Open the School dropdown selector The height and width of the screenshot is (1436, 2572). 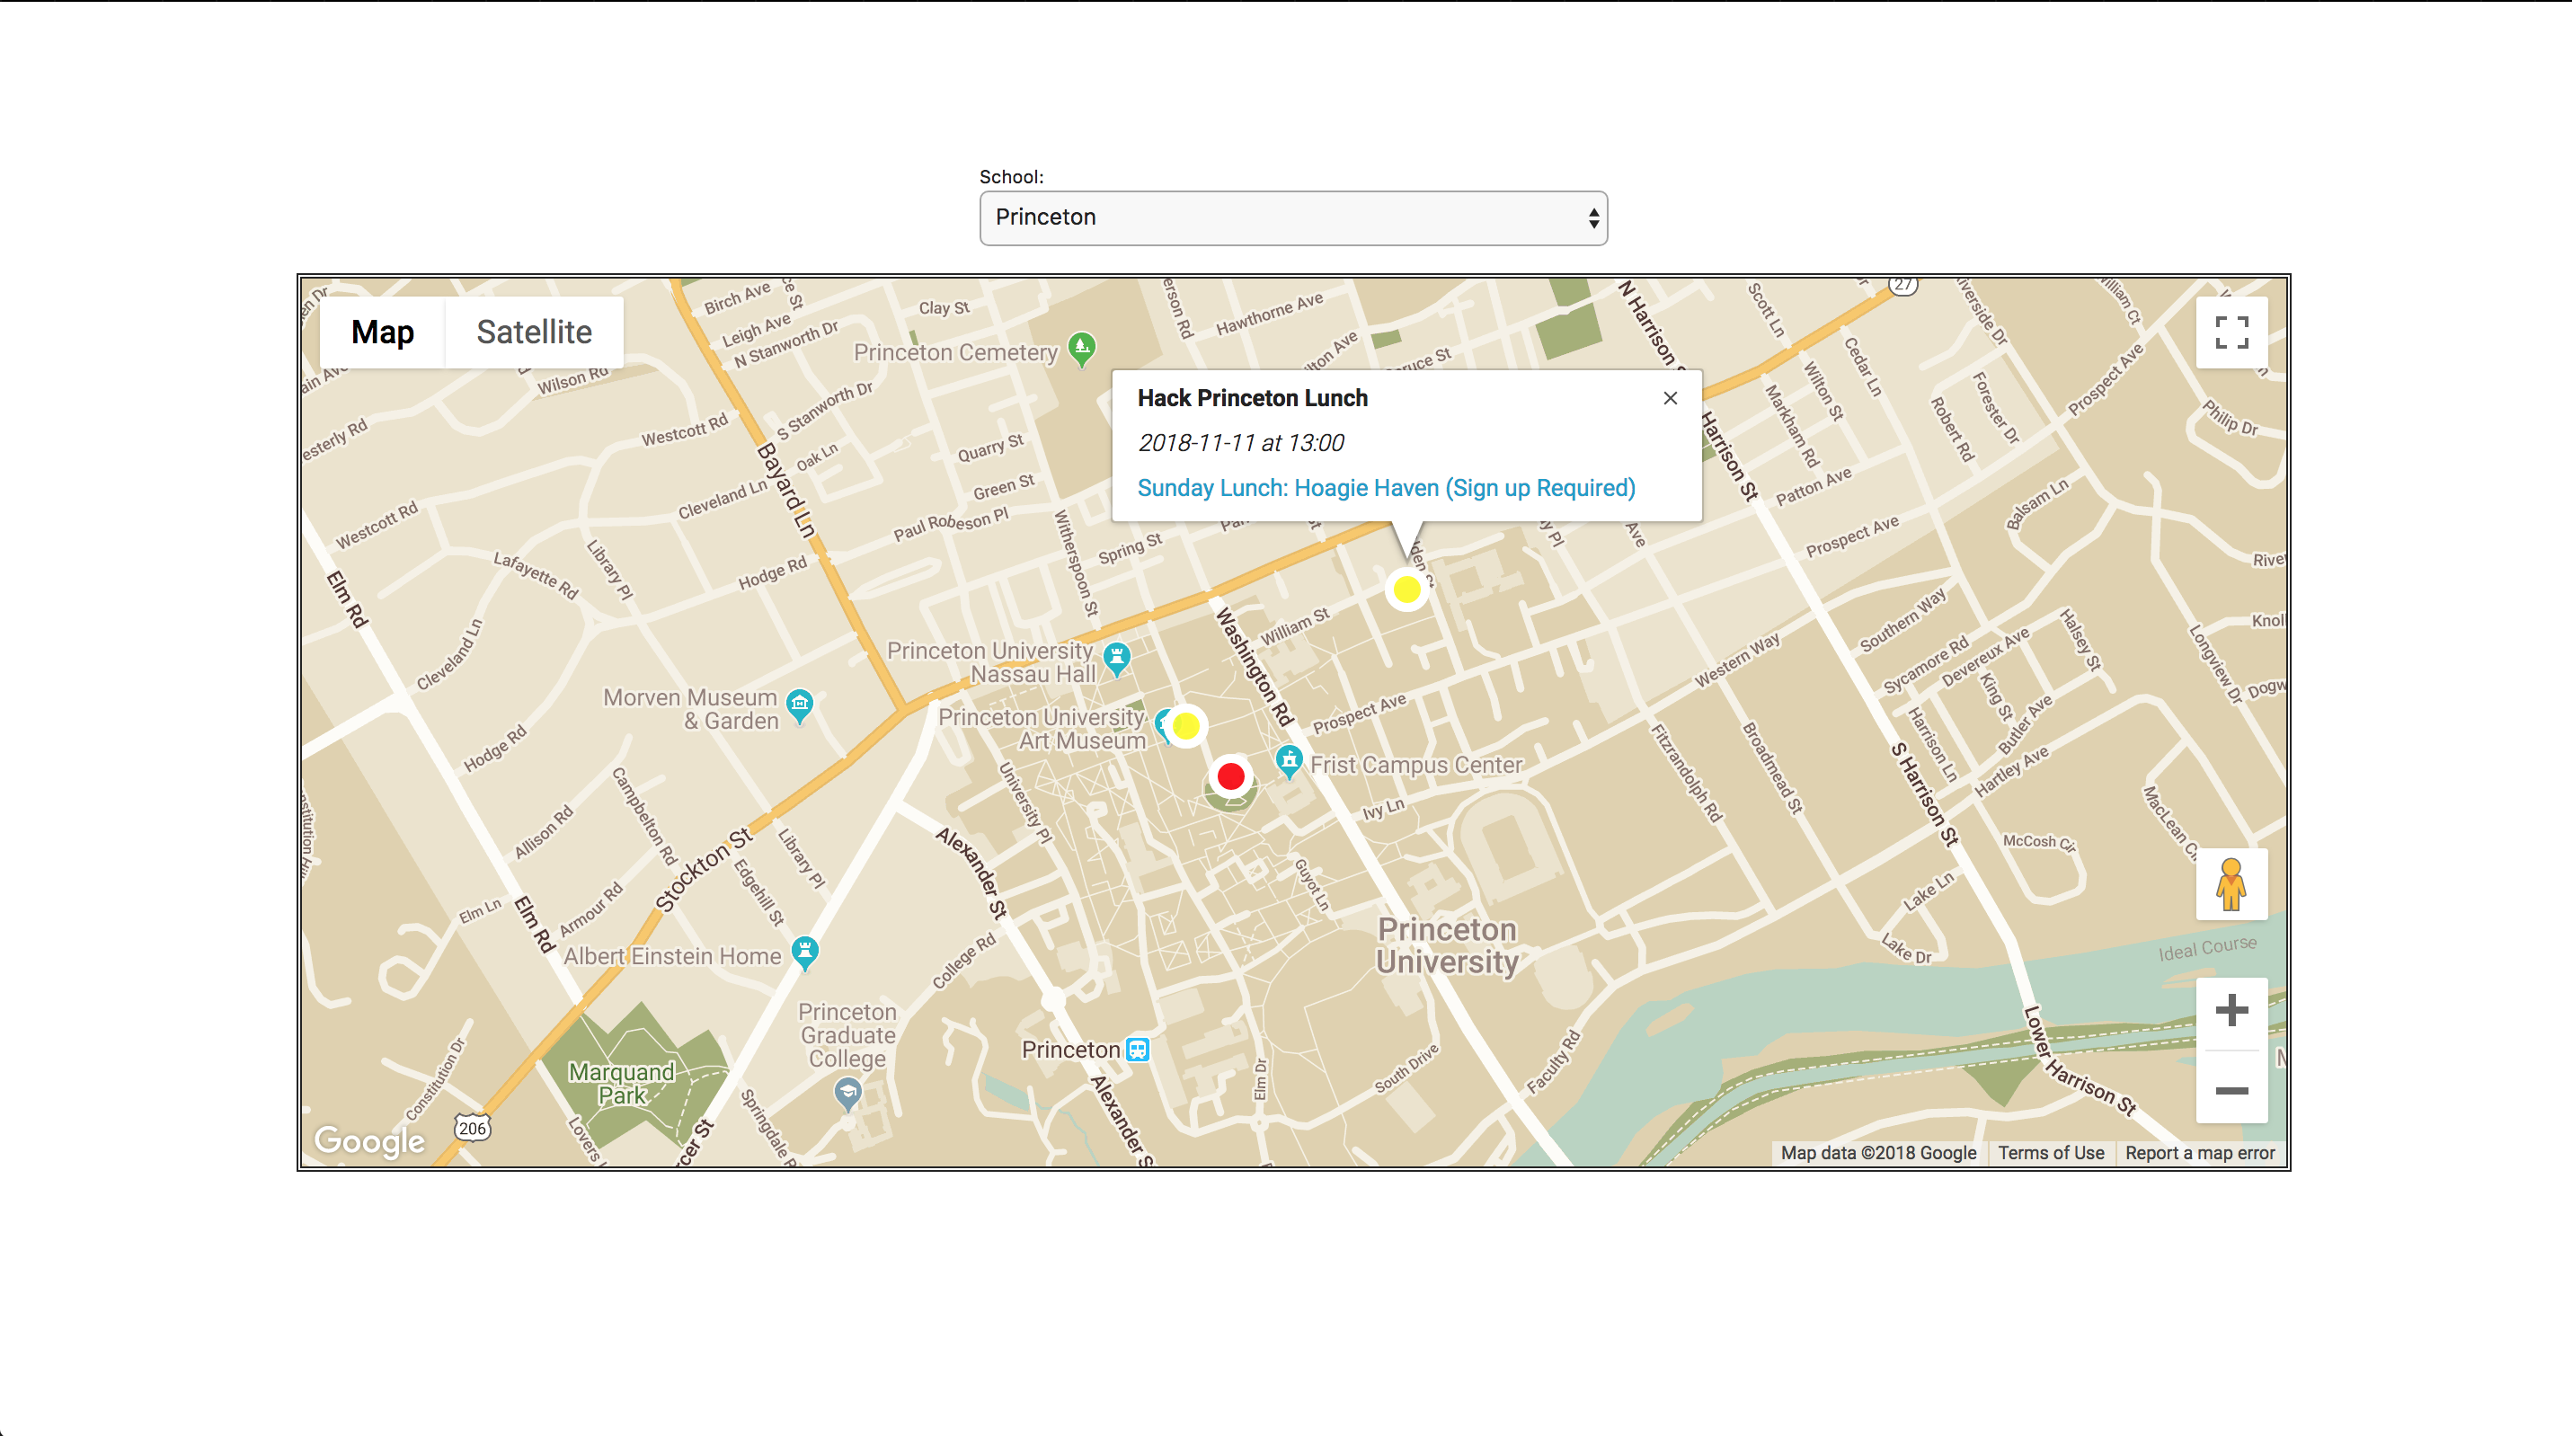(x=1293, y=217)
